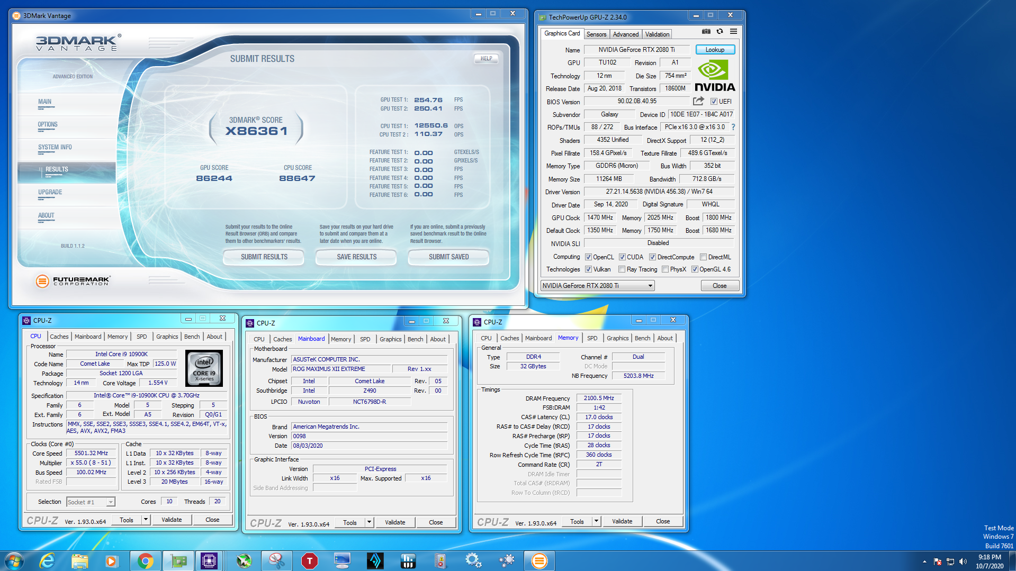Select SYSTEM INFO in 3DMark sidebar
The image size is (1016, 571).
tap(55, 147)
